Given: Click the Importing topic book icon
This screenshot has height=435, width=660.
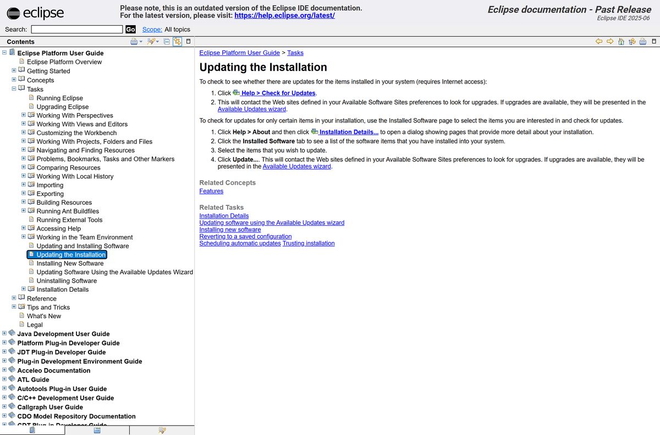Looking at the screenshot, I should coord(31,185).
